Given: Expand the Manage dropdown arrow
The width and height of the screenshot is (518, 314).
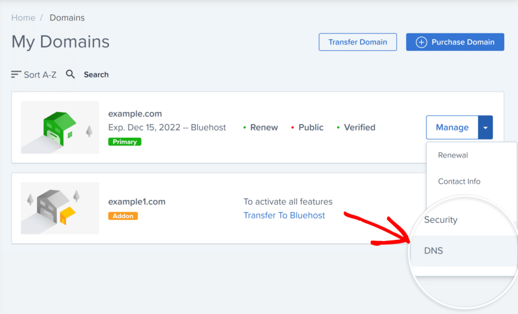Looking at the screenshot, I should pyautogui.click(x=485, y=128).
